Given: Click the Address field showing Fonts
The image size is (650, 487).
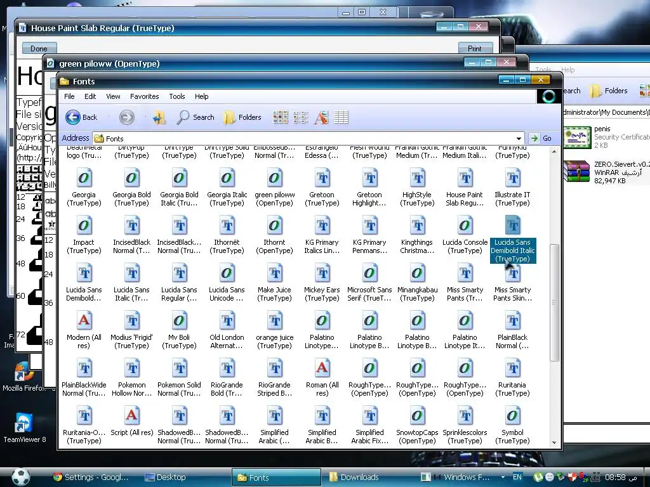Looking at the screenshot, I should (x=308, y=139).
